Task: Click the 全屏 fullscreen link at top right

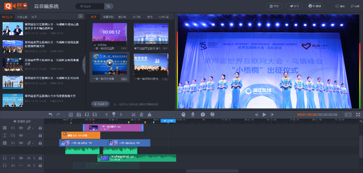Action: (355, 6)
